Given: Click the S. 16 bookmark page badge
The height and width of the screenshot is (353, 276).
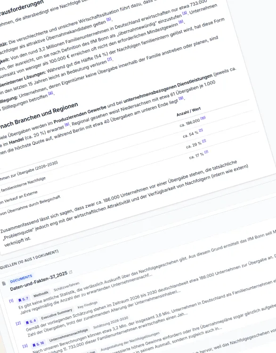Looking at the screenshot, I should (x=38, y=344).
